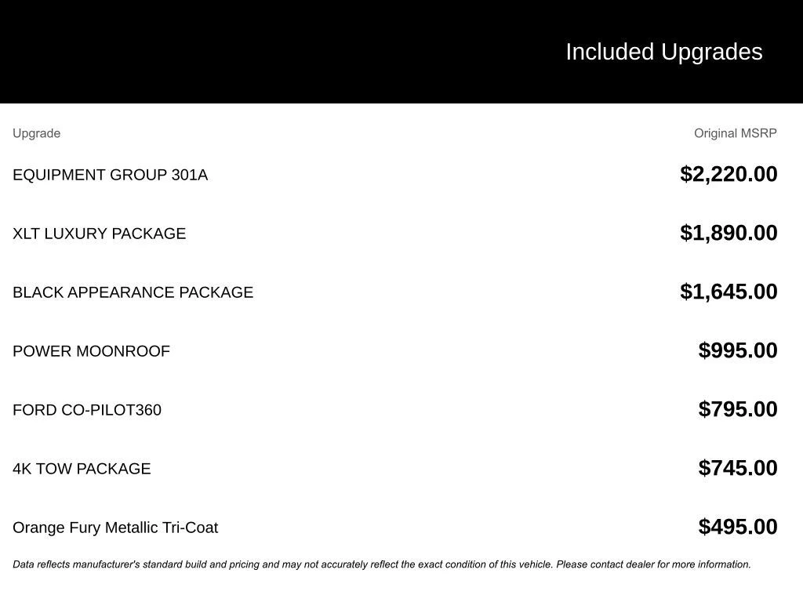The image size is (803, 602).
Task: Select the BLACK APPEARANCE PACKAGE label
Action: 133,292
